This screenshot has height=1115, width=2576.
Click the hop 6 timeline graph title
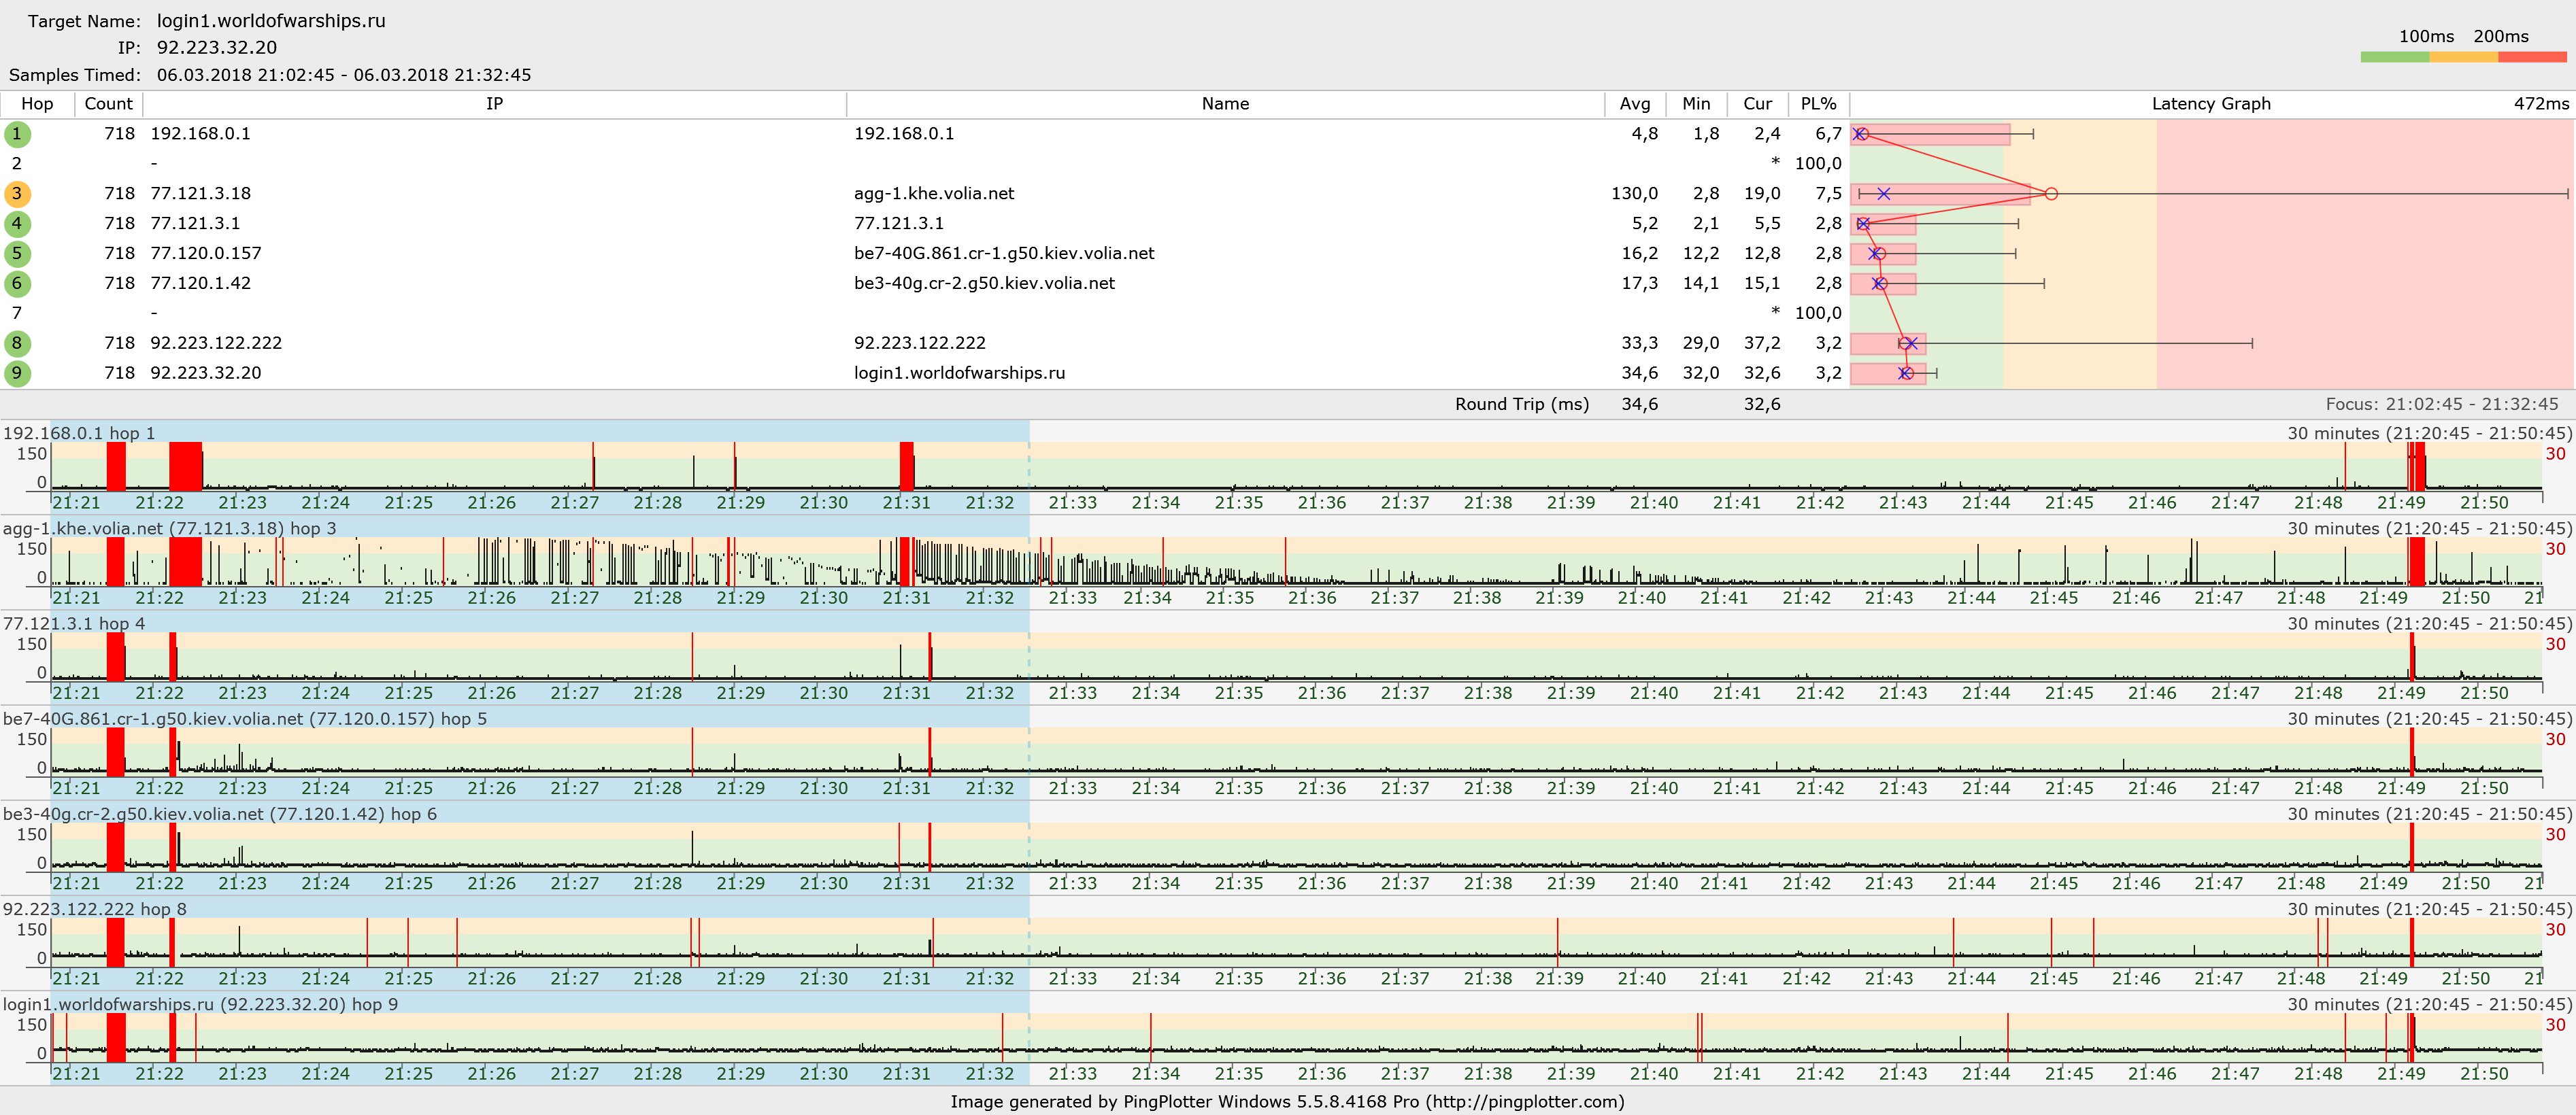220,814
